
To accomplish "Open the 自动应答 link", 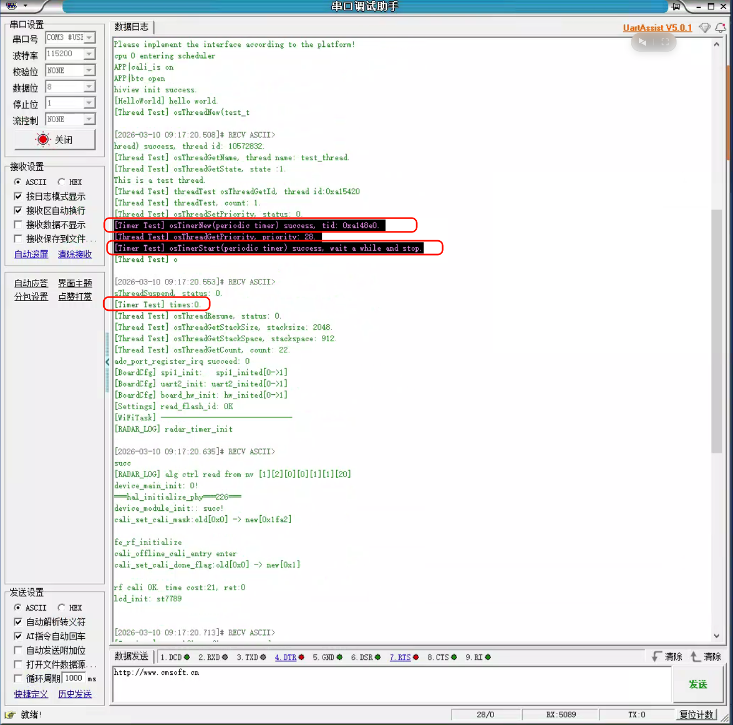I will click(x=31, y=283).
